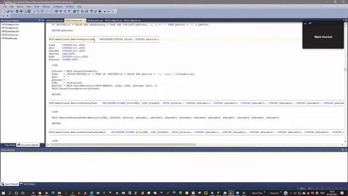The width and height of the screenshot is (348, 196).
Task: Click the vertical scrollbar down arrow
Action: (345, 142)
